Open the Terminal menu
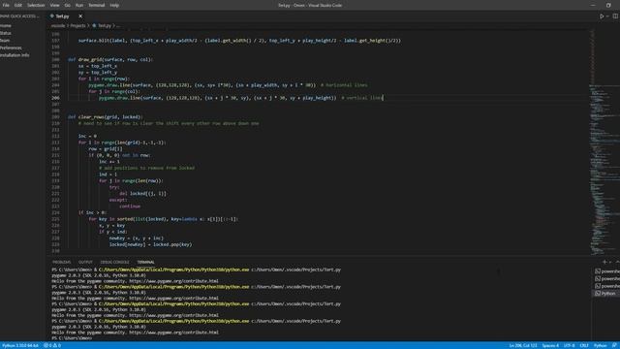This screenshot has height=349, width=620. point(97,5)
